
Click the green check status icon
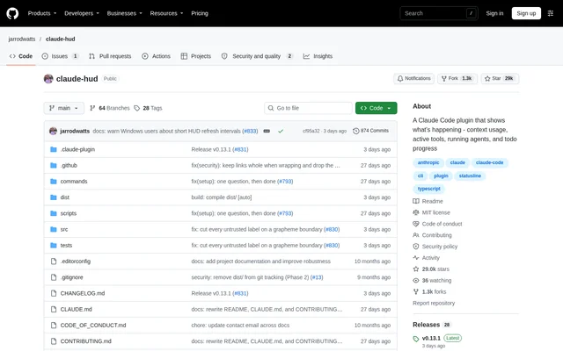(281, 131)
